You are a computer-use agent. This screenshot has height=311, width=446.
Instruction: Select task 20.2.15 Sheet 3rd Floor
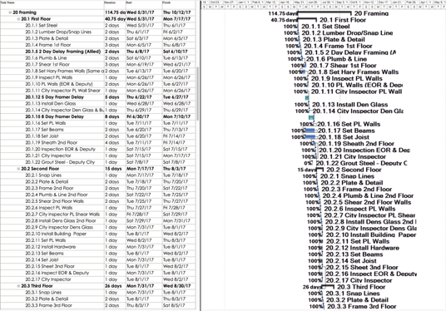point(50,266)
